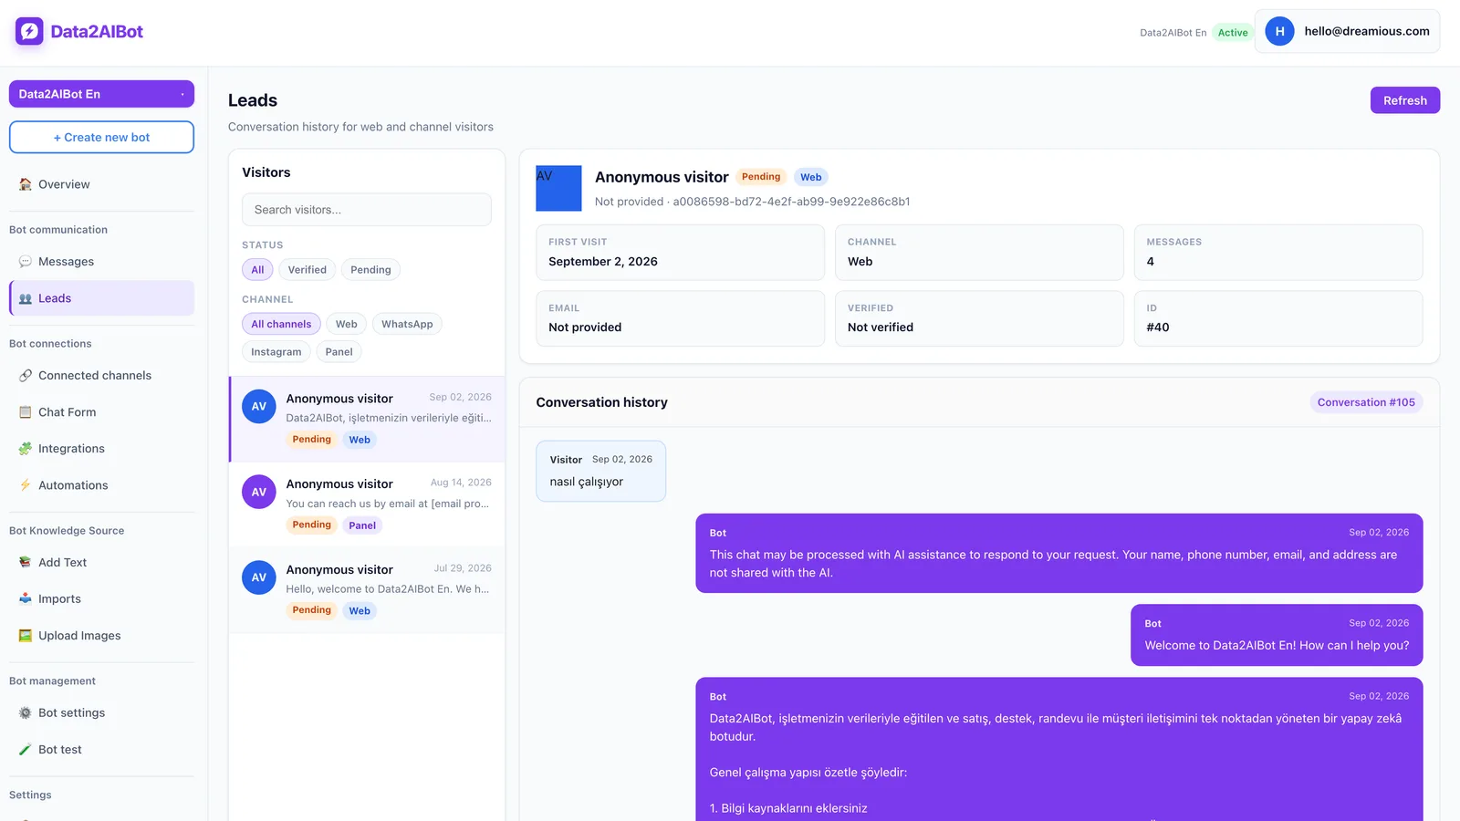Select the Aug 14, 2026 Anonymous visitor row
The height and width of the screenshot is (821, 1460).
point(367,504)
